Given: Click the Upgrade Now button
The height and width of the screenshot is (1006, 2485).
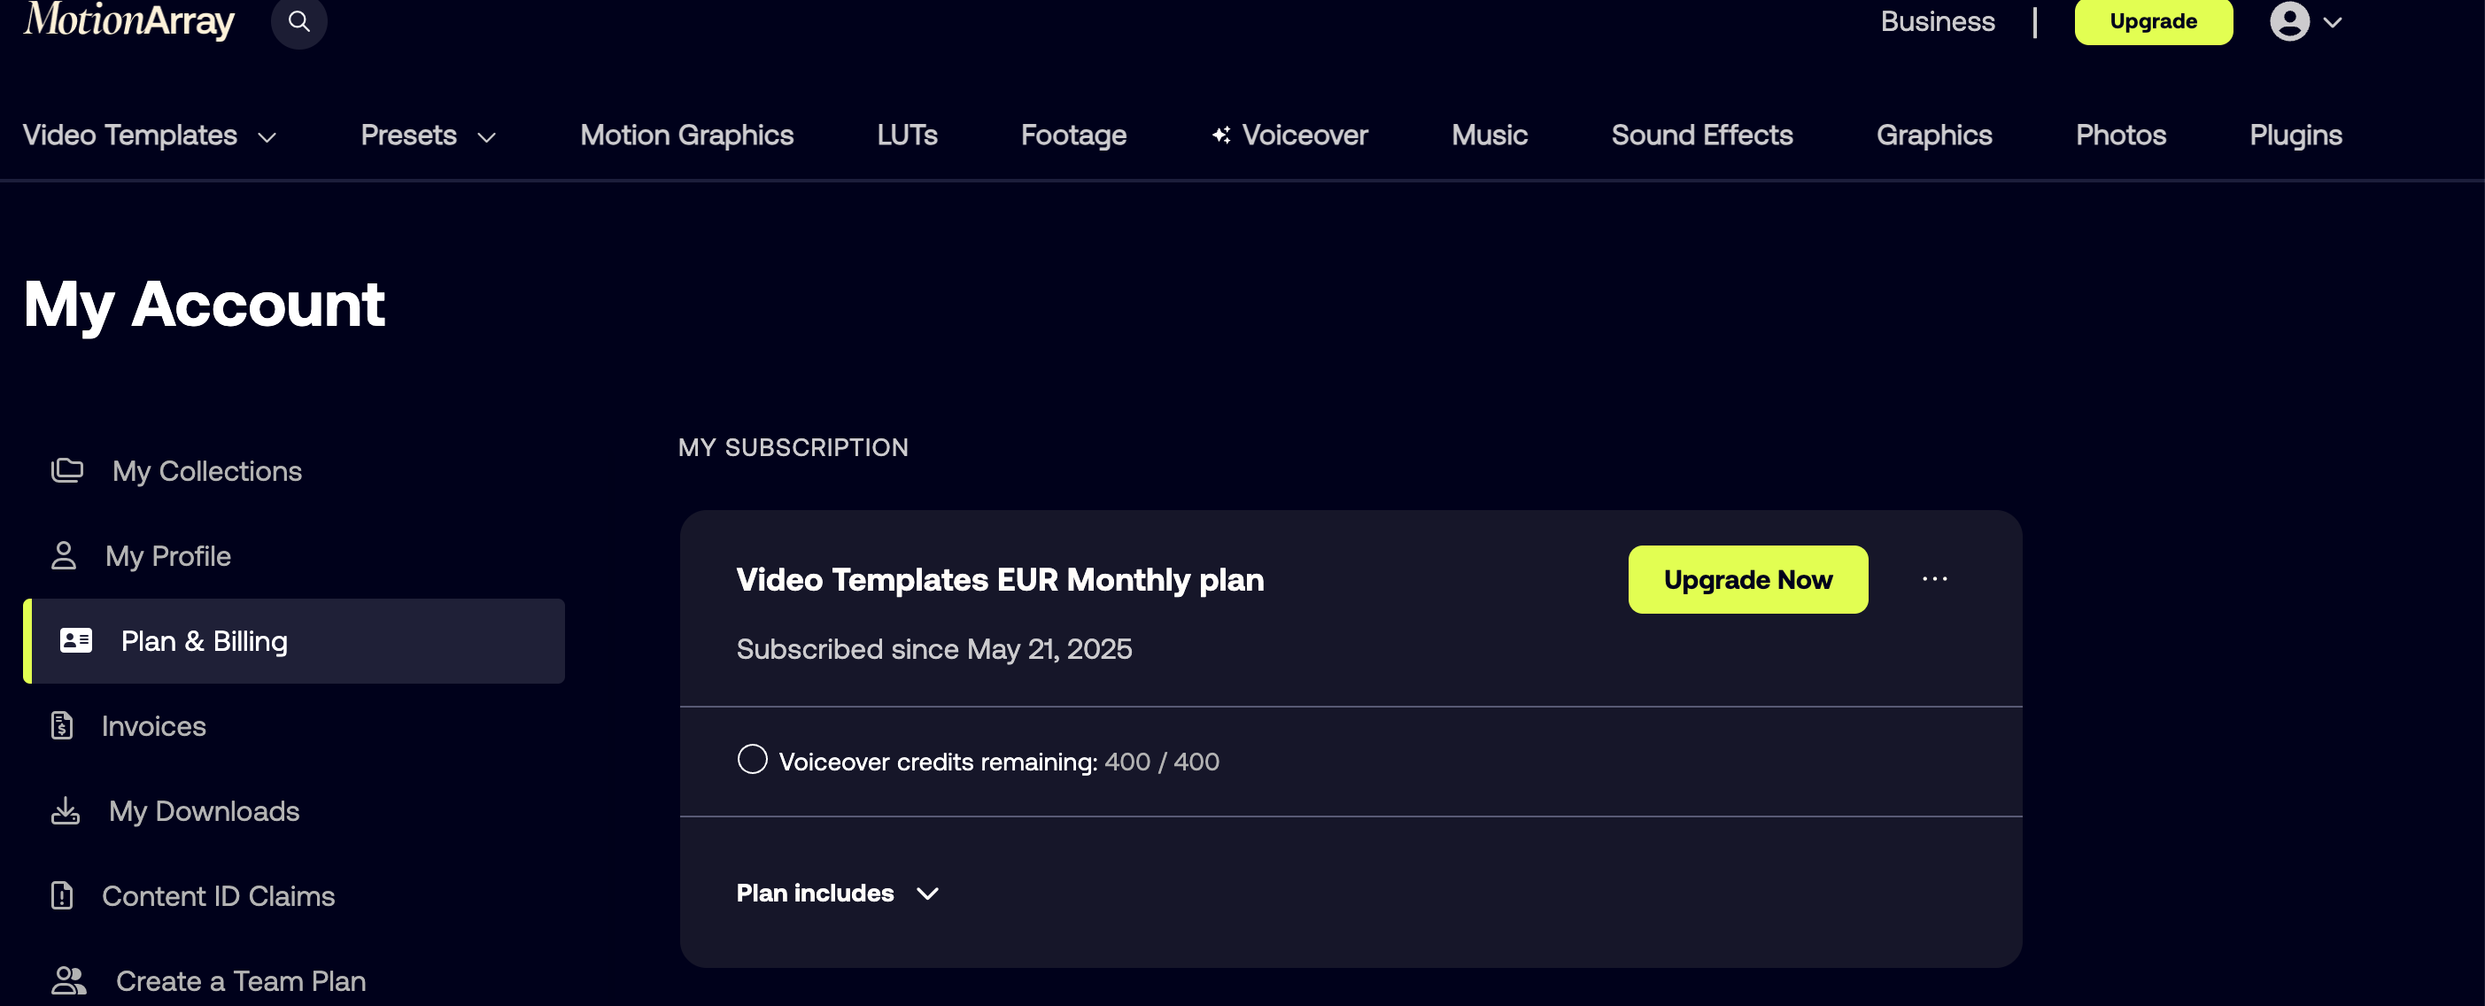Looking at the screenshot, I should [x=1748, y=580].
